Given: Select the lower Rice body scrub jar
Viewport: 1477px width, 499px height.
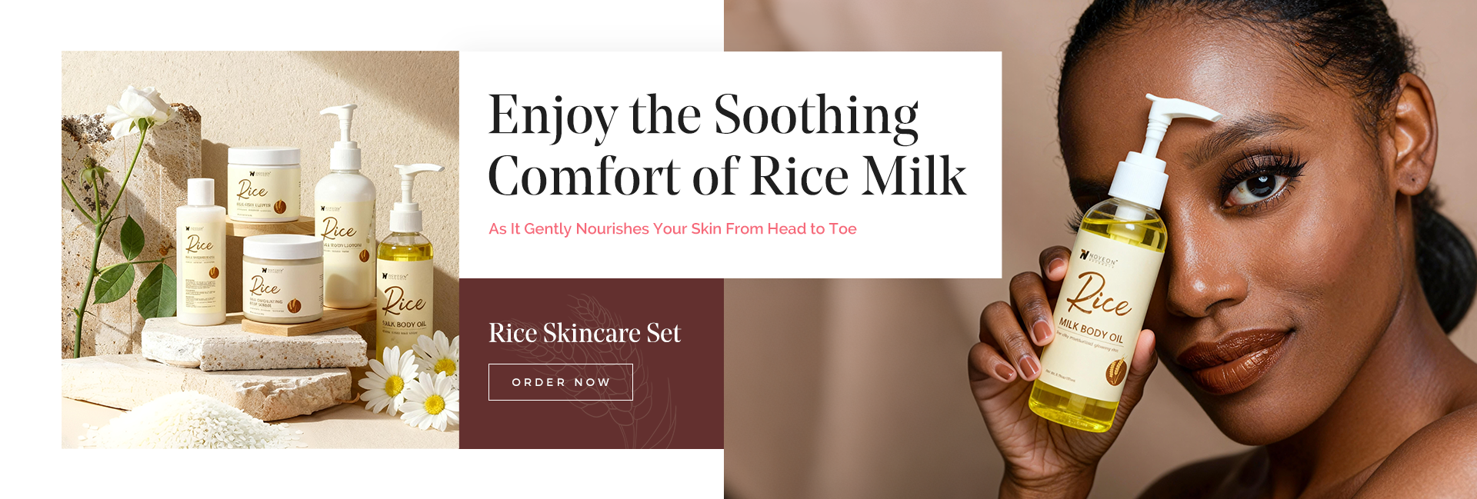Looking at the screenshot, I should pos(283,279).
